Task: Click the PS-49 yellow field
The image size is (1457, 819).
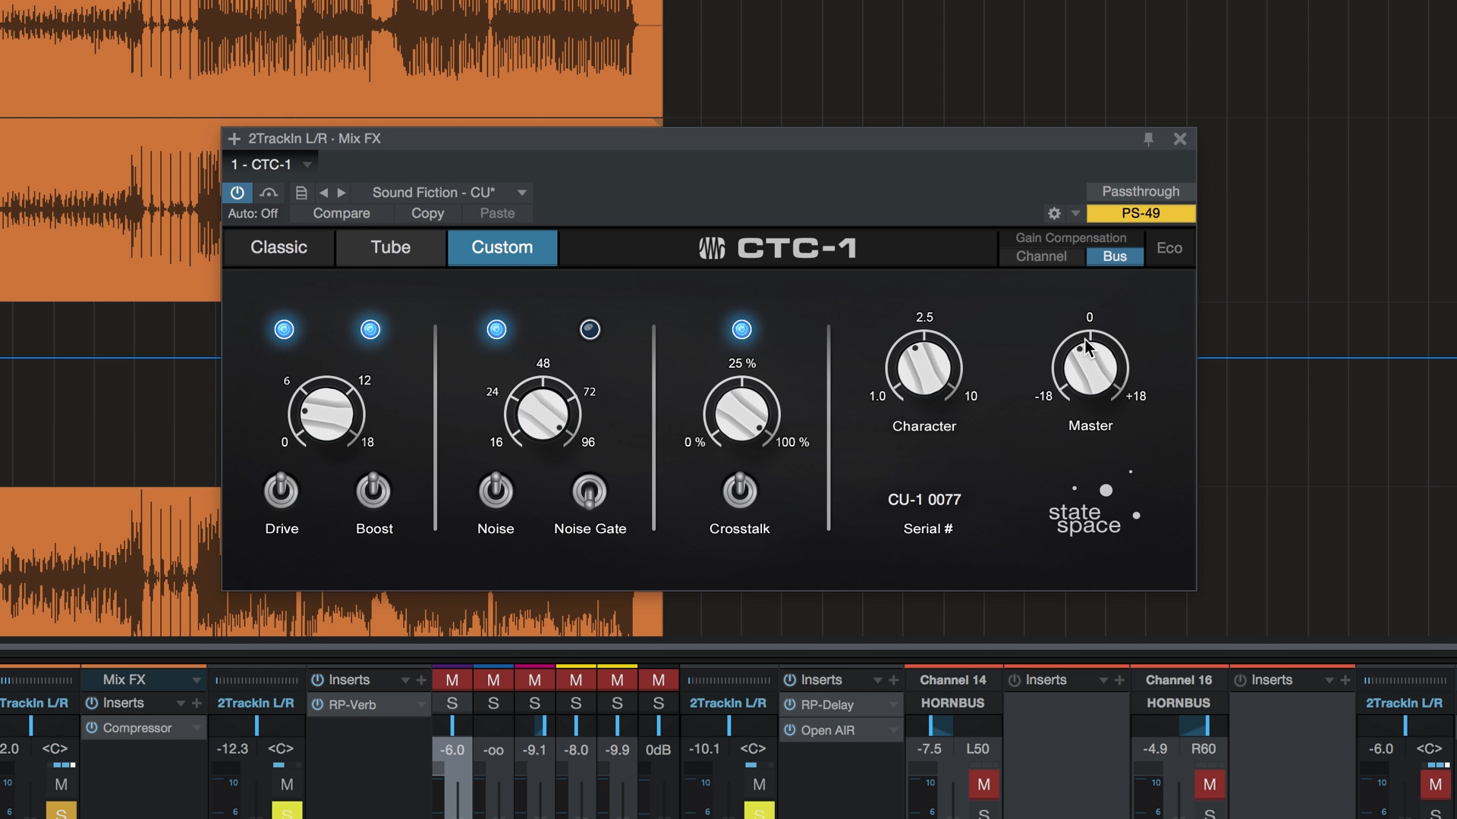Action: click(x=1141, y=214)
